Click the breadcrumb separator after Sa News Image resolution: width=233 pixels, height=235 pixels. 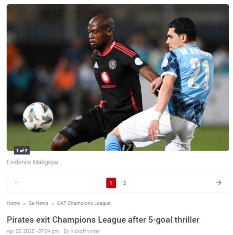tap(53, 204)
